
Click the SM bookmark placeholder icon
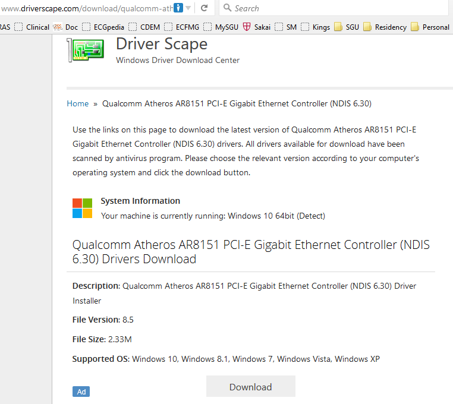pyautogui.click(x=279, y=27)
